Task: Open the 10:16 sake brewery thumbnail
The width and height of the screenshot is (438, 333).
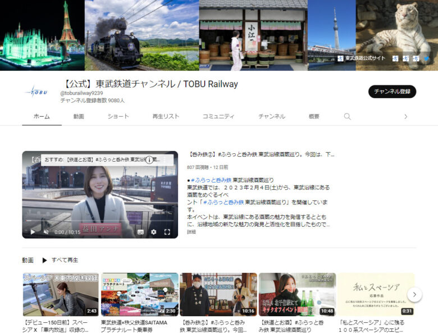Action: coord(218,294)
